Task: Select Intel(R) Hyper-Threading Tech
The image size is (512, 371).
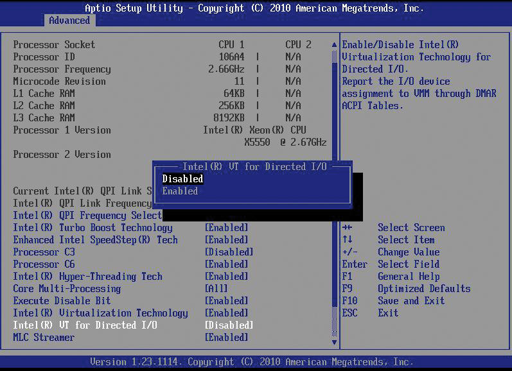Action: click(87, 277)
